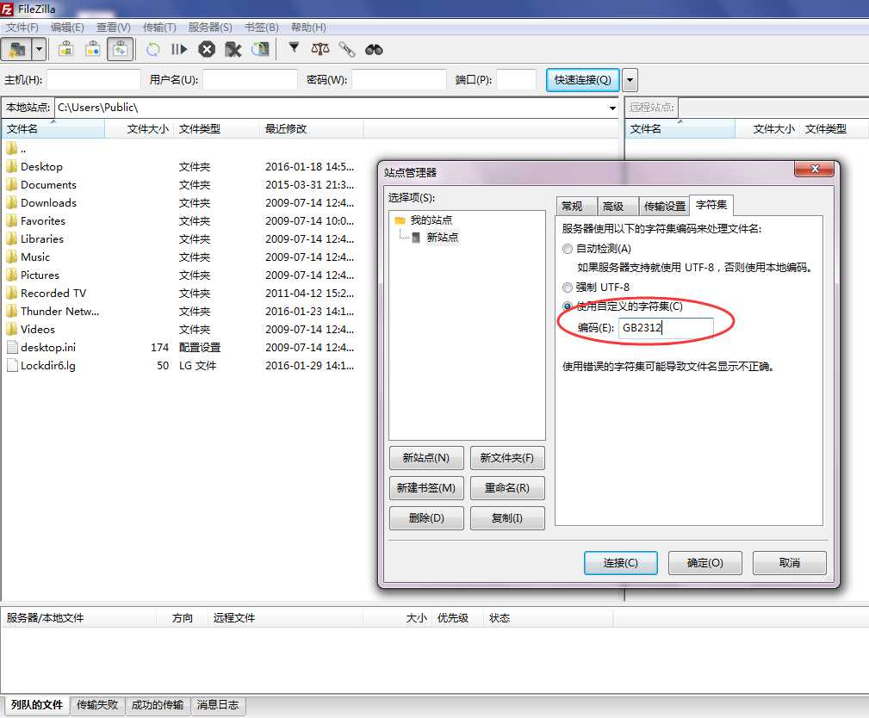This screenshot has height=718, width=869.
Task: Click the disconnect from server icon
Action: (x=233, y=50)
